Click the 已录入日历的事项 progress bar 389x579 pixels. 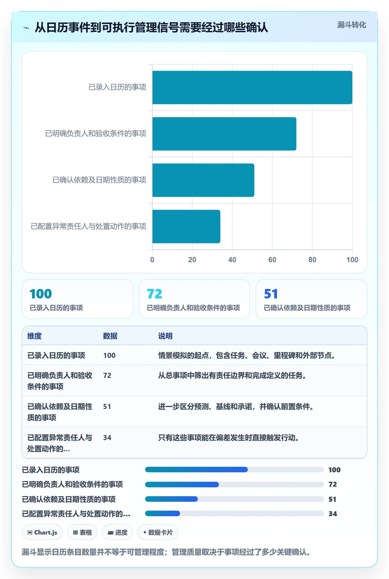click(x=234, y=470)
